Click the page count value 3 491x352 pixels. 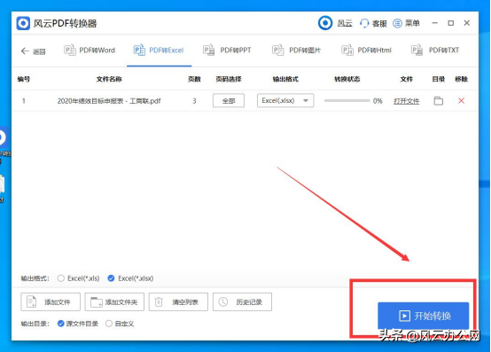(194, 101)
